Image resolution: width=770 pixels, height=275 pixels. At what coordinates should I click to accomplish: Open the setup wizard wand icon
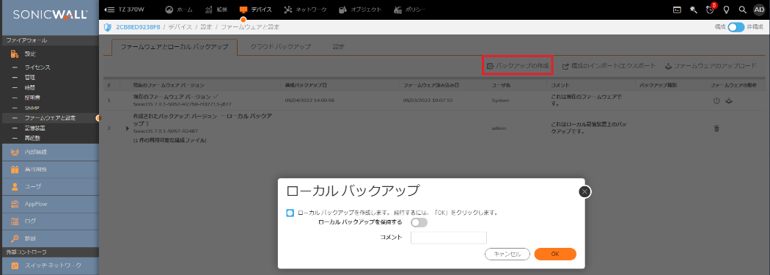pyautogui.click(x=694, y=10)
